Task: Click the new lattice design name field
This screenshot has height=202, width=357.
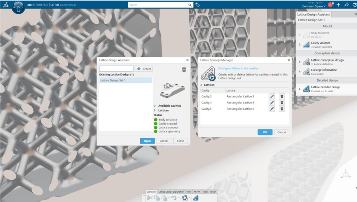Action: tap(116, 68)
